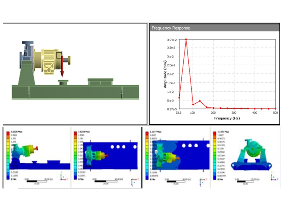Select the final data point at 500 Hz
Screen dimensions: 283x212
(276, 109)
